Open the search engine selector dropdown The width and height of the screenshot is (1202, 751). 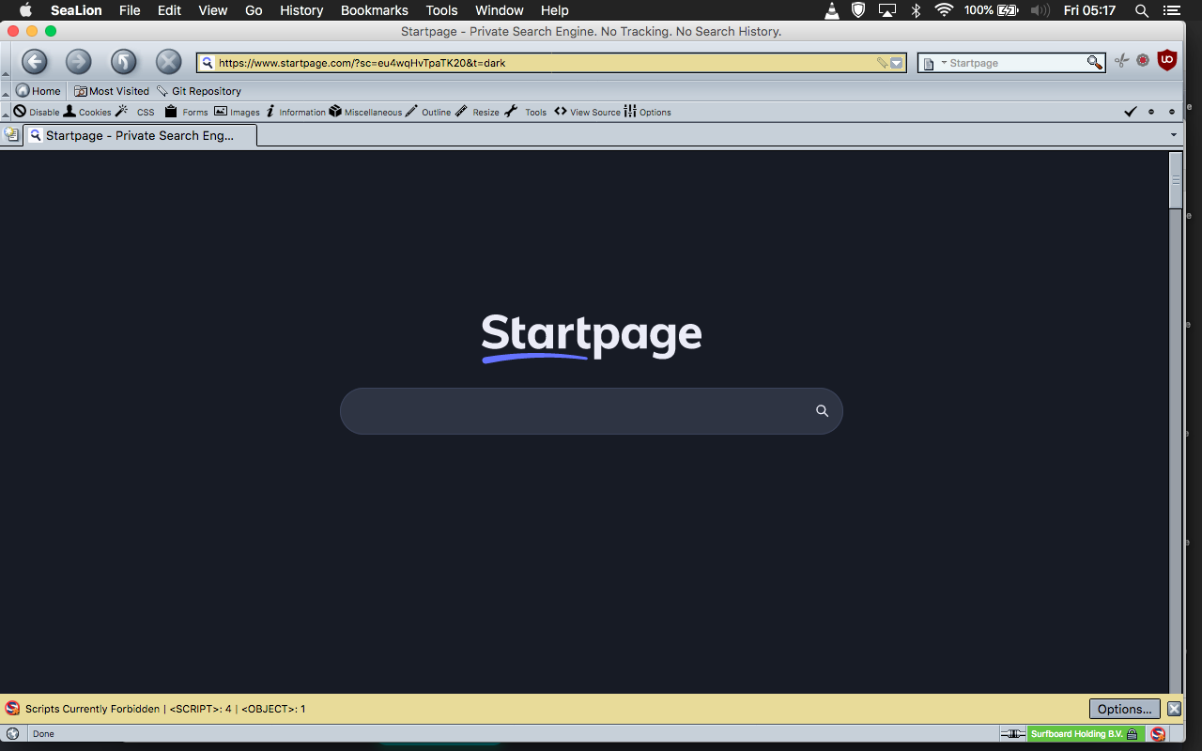pyautogui.click(x=934, y=63)
